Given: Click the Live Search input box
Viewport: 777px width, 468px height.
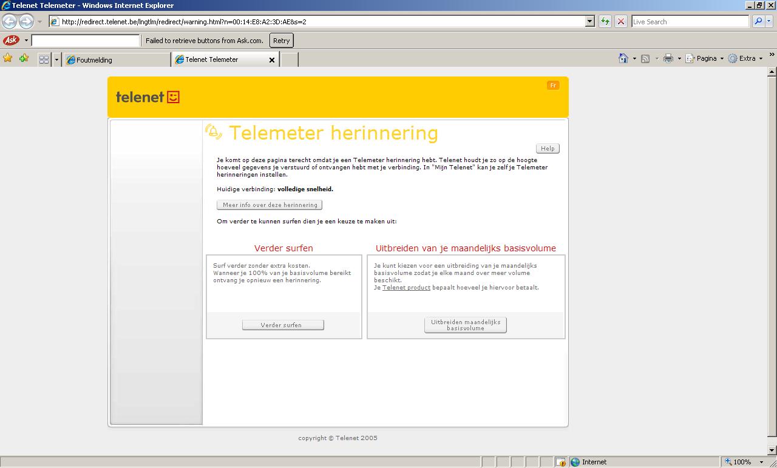Looking at the screenshot, I should click(x=690, y=21).
